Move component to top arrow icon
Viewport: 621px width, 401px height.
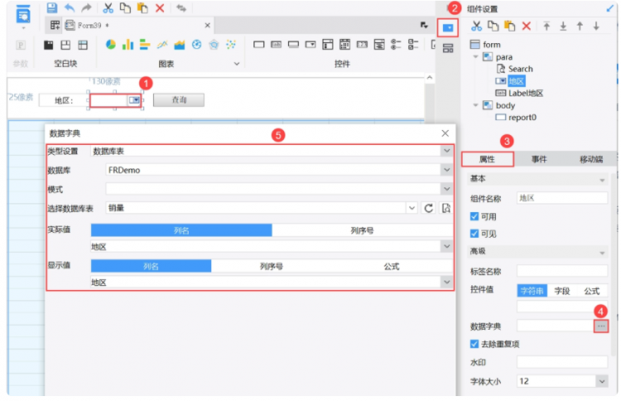click(x=546, y=27)
